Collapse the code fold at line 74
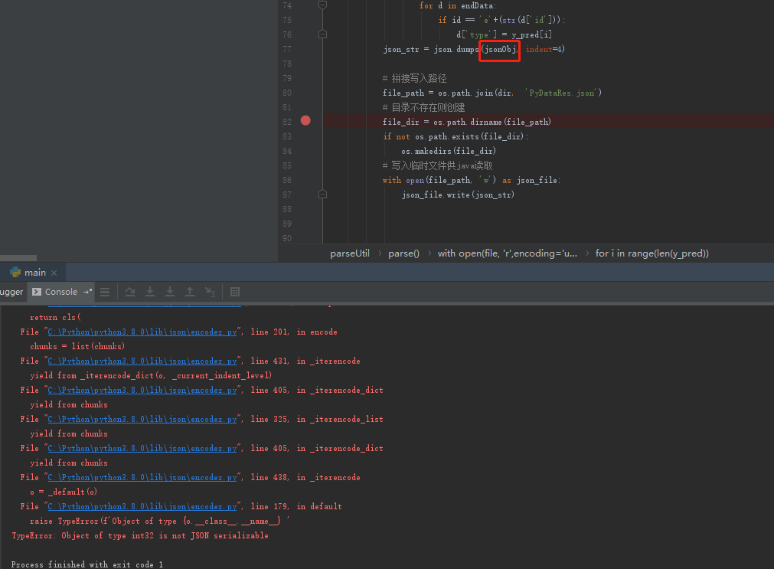This screenshot has height=569, width=774. [322, 5]
